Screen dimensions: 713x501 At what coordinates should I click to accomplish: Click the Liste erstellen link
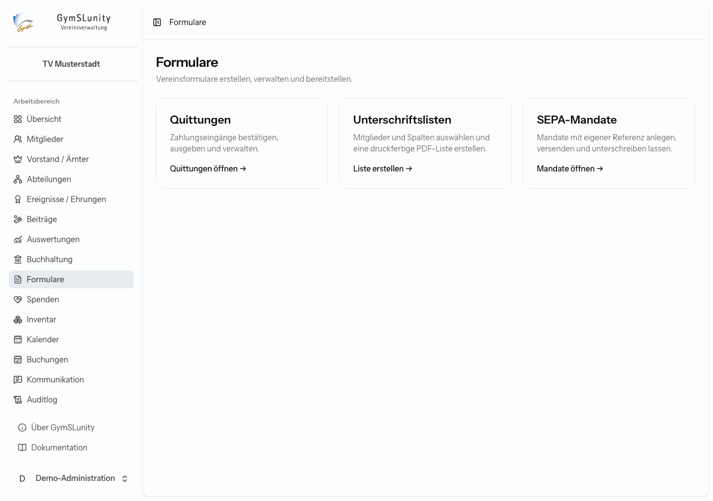(x=383, y=169)
